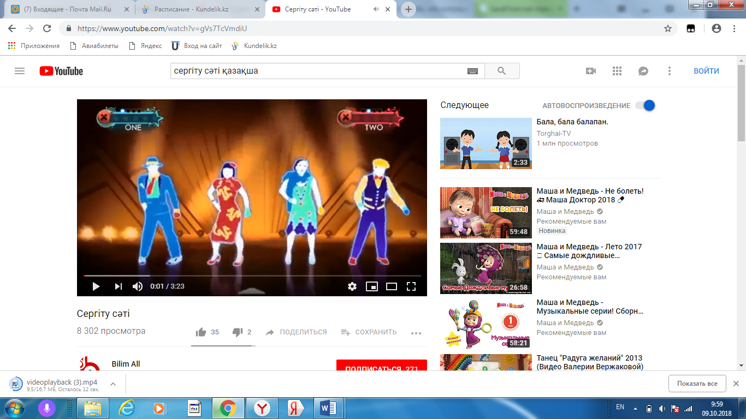This screenshot has width=746, height=419.
Task: Bookmark this page with the star
Action: tap(667, 28)
